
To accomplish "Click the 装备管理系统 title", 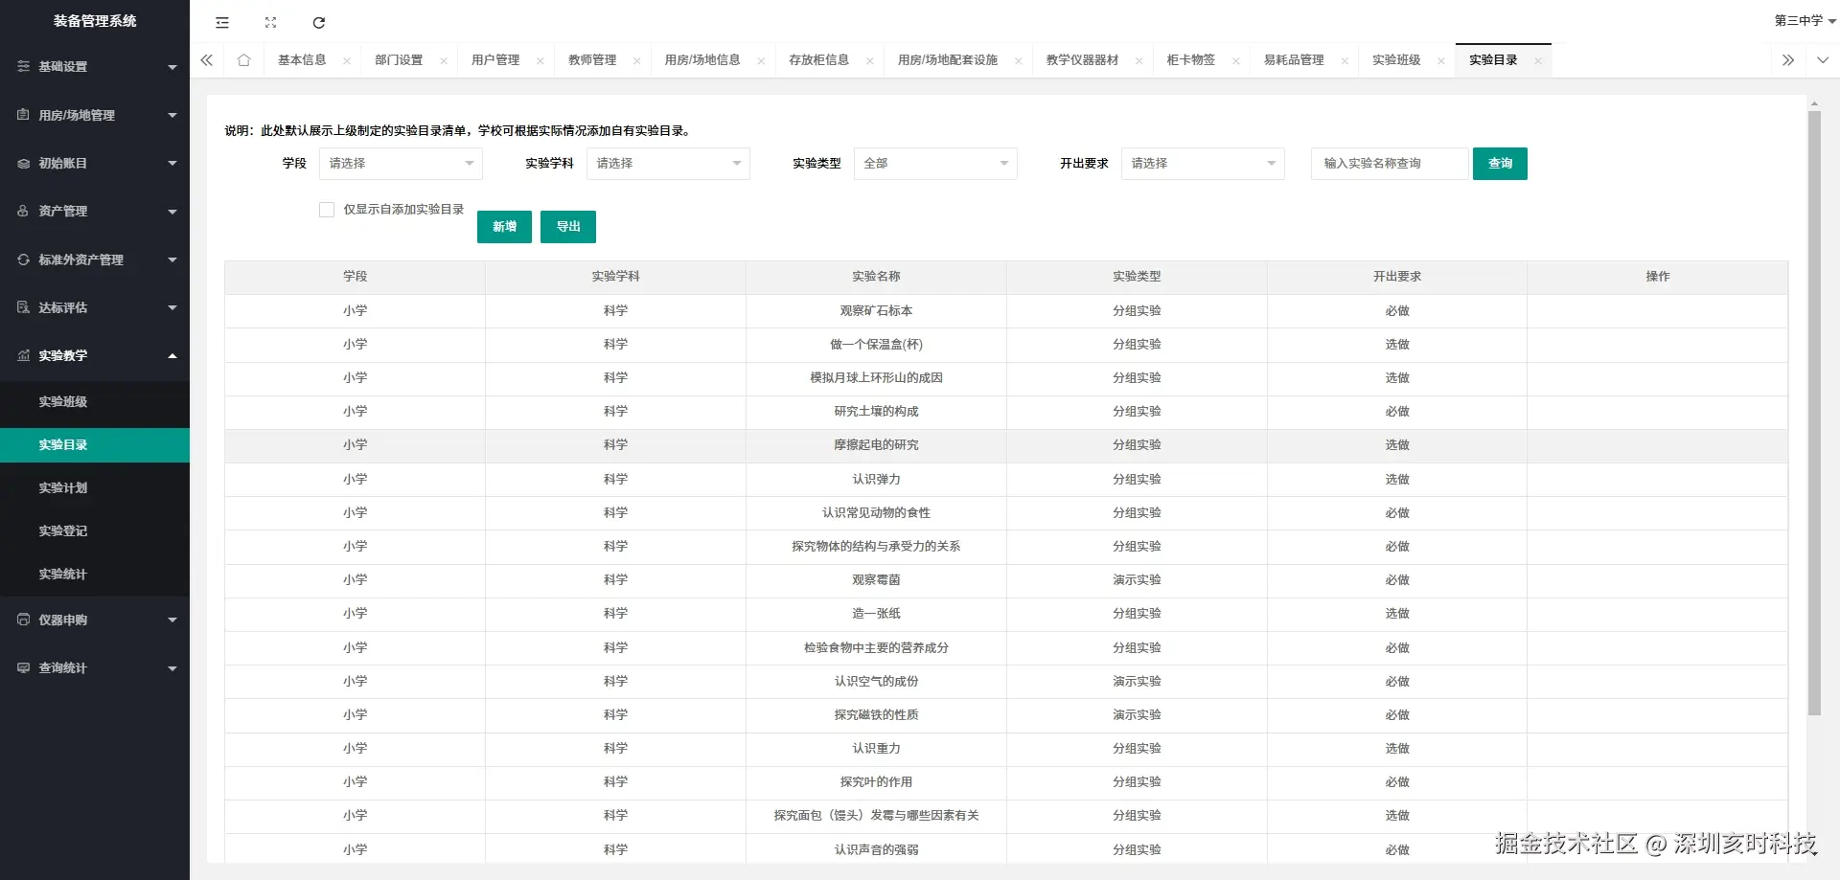I will 95,21.
